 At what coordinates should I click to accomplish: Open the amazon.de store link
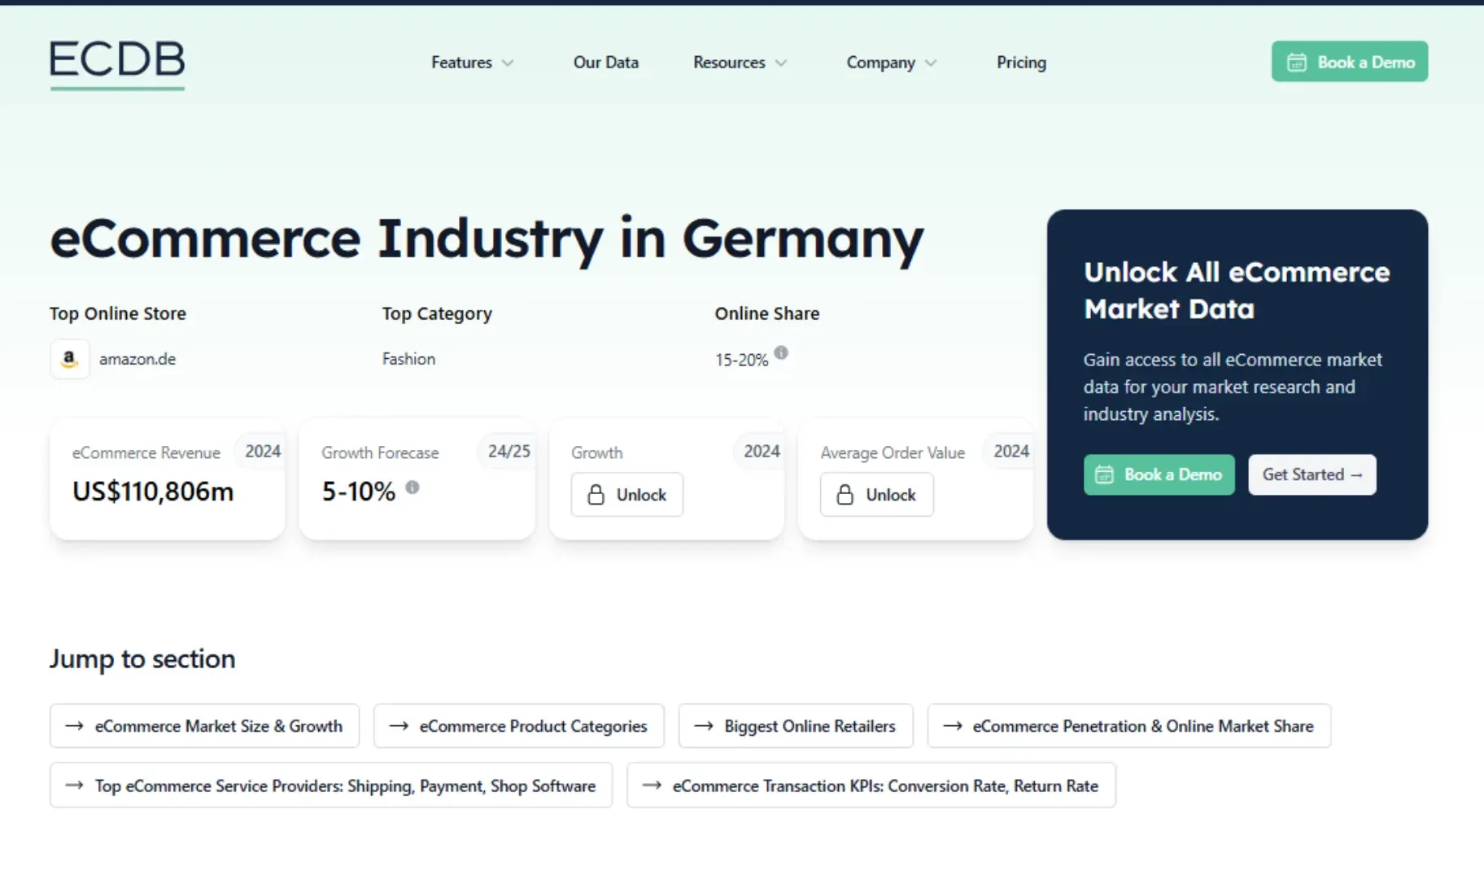click(137, 359)
